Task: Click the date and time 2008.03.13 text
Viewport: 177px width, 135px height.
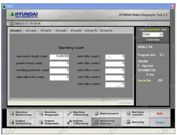Action: 27,23
